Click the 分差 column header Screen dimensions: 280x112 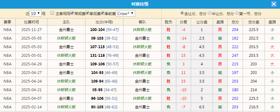click(183, 22)
